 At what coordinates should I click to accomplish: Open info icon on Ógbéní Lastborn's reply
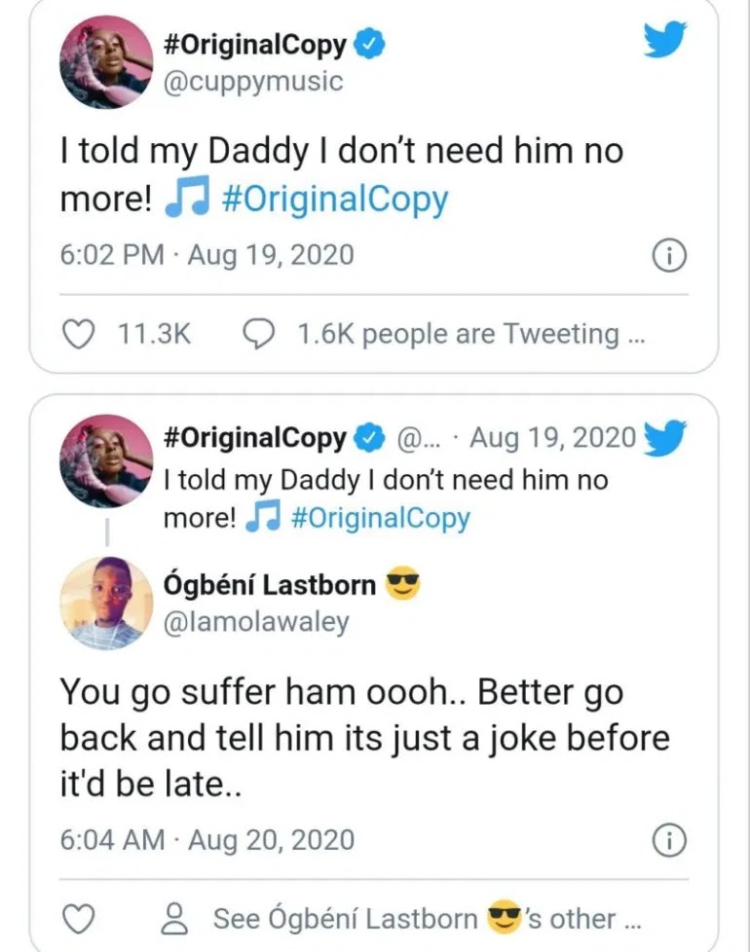(x=669, y=840)
